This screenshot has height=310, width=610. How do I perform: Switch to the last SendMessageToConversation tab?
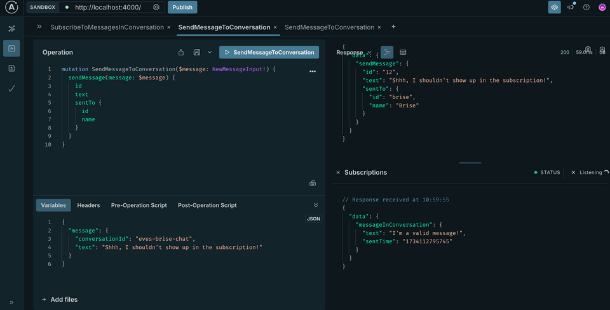point(330,27)
